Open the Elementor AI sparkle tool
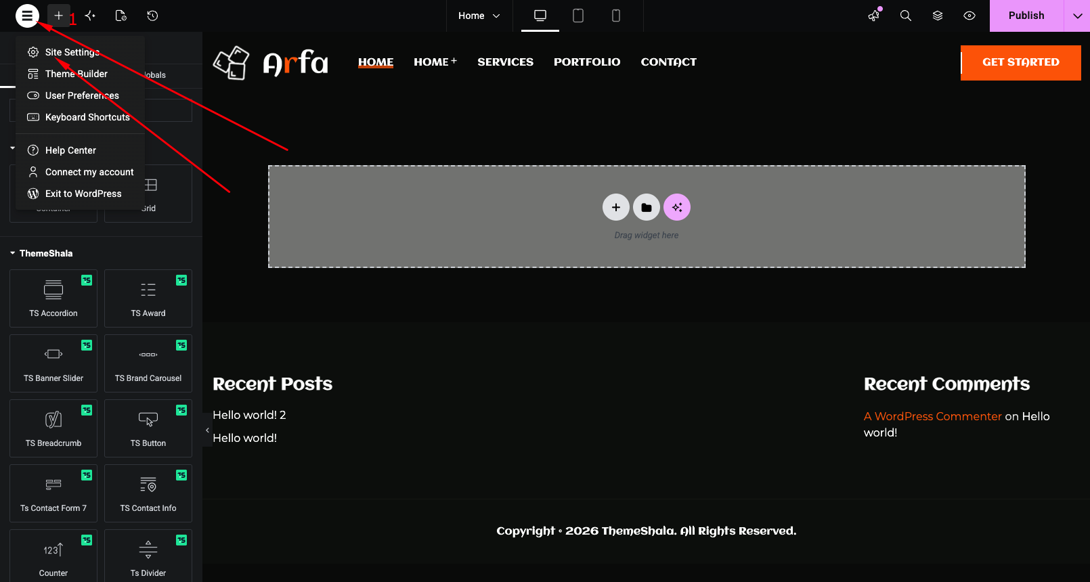 (90, 16)
